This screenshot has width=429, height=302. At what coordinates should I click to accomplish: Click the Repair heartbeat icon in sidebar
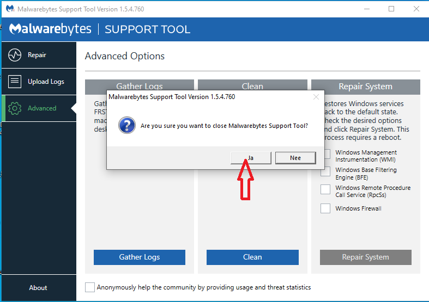pos(15,55)
